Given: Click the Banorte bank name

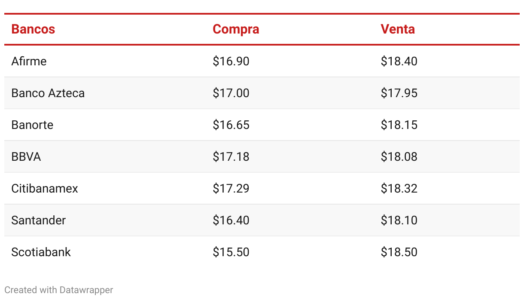Looking at the screenshot, I should pos(32,125).
